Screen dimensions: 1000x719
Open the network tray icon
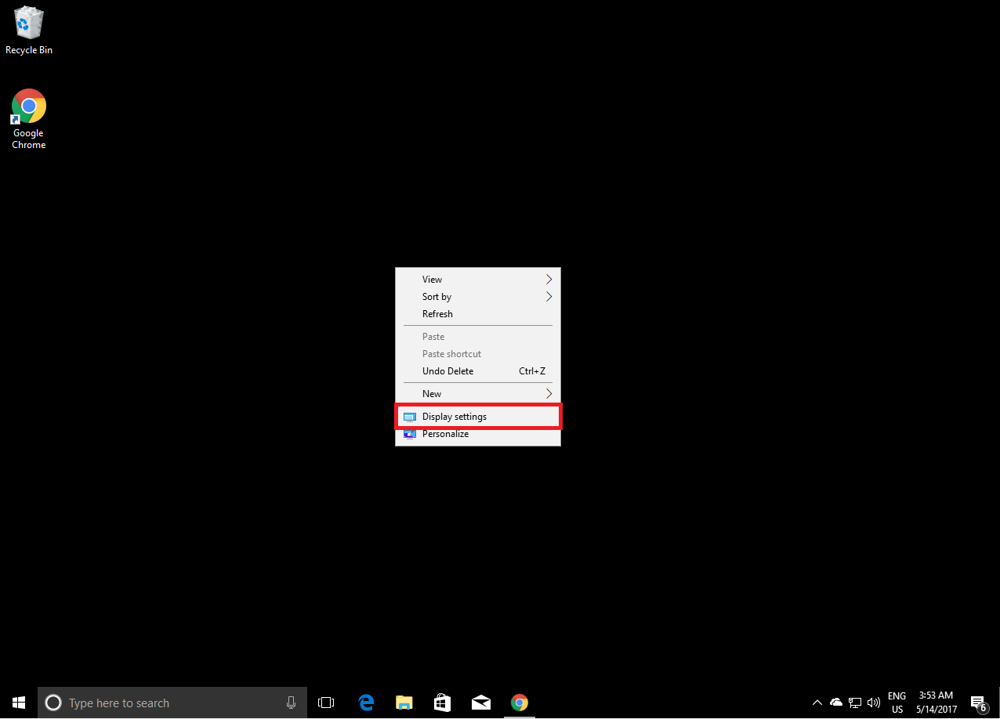click(x=855, y=703)
